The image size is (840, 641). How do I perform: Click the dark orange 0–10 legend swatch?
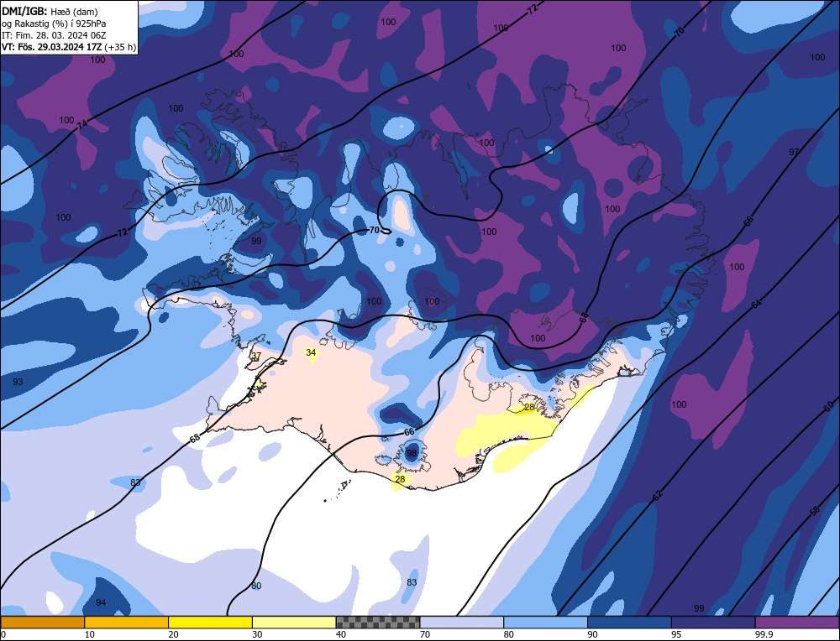tap(42, 622)
